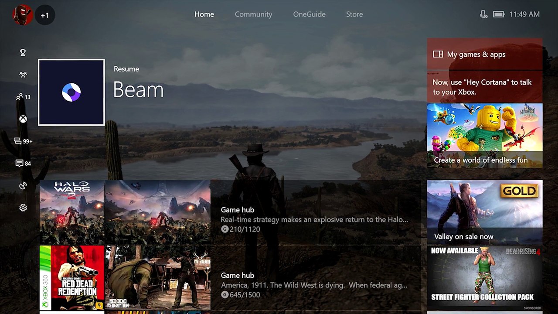Image resolution: width=558 pixels, height=314 pixels.
Task: Open the Valley on sale now tile
Action: 485,212
